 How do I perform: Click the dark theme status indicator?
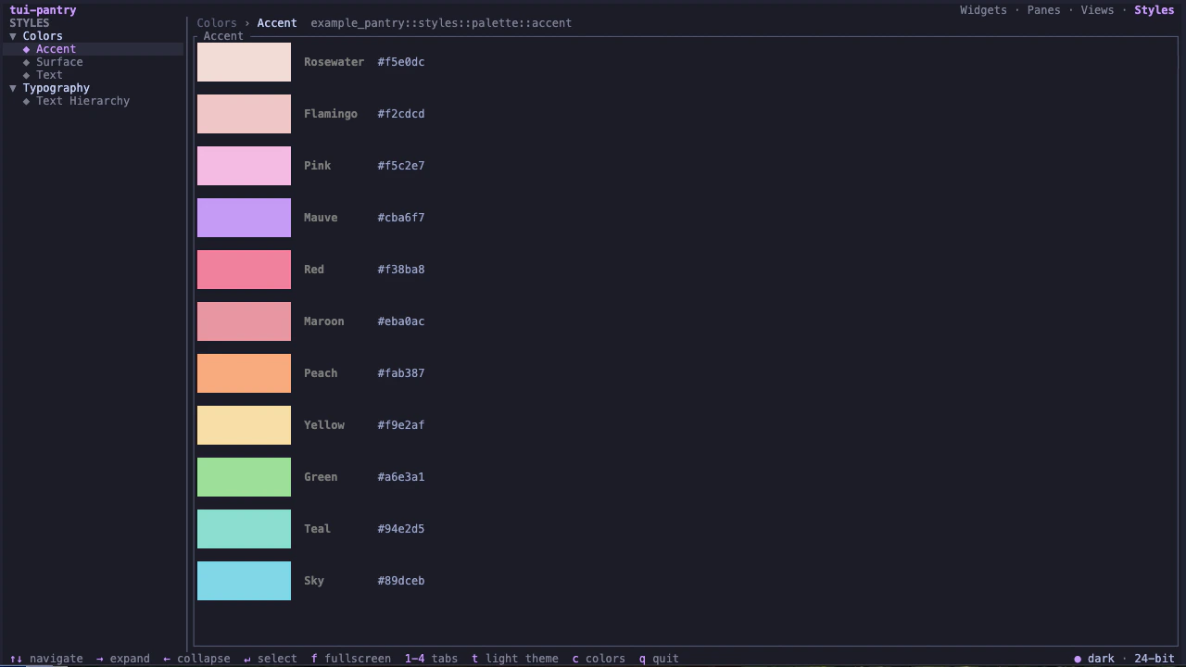coord(1094,659)
